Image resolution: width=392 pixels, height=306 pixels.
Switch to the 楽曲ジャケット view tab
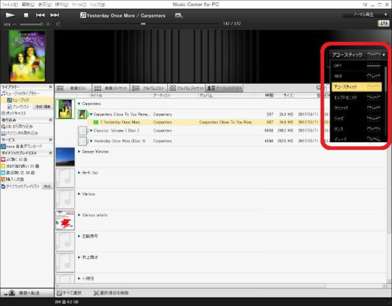coord(111,88)
